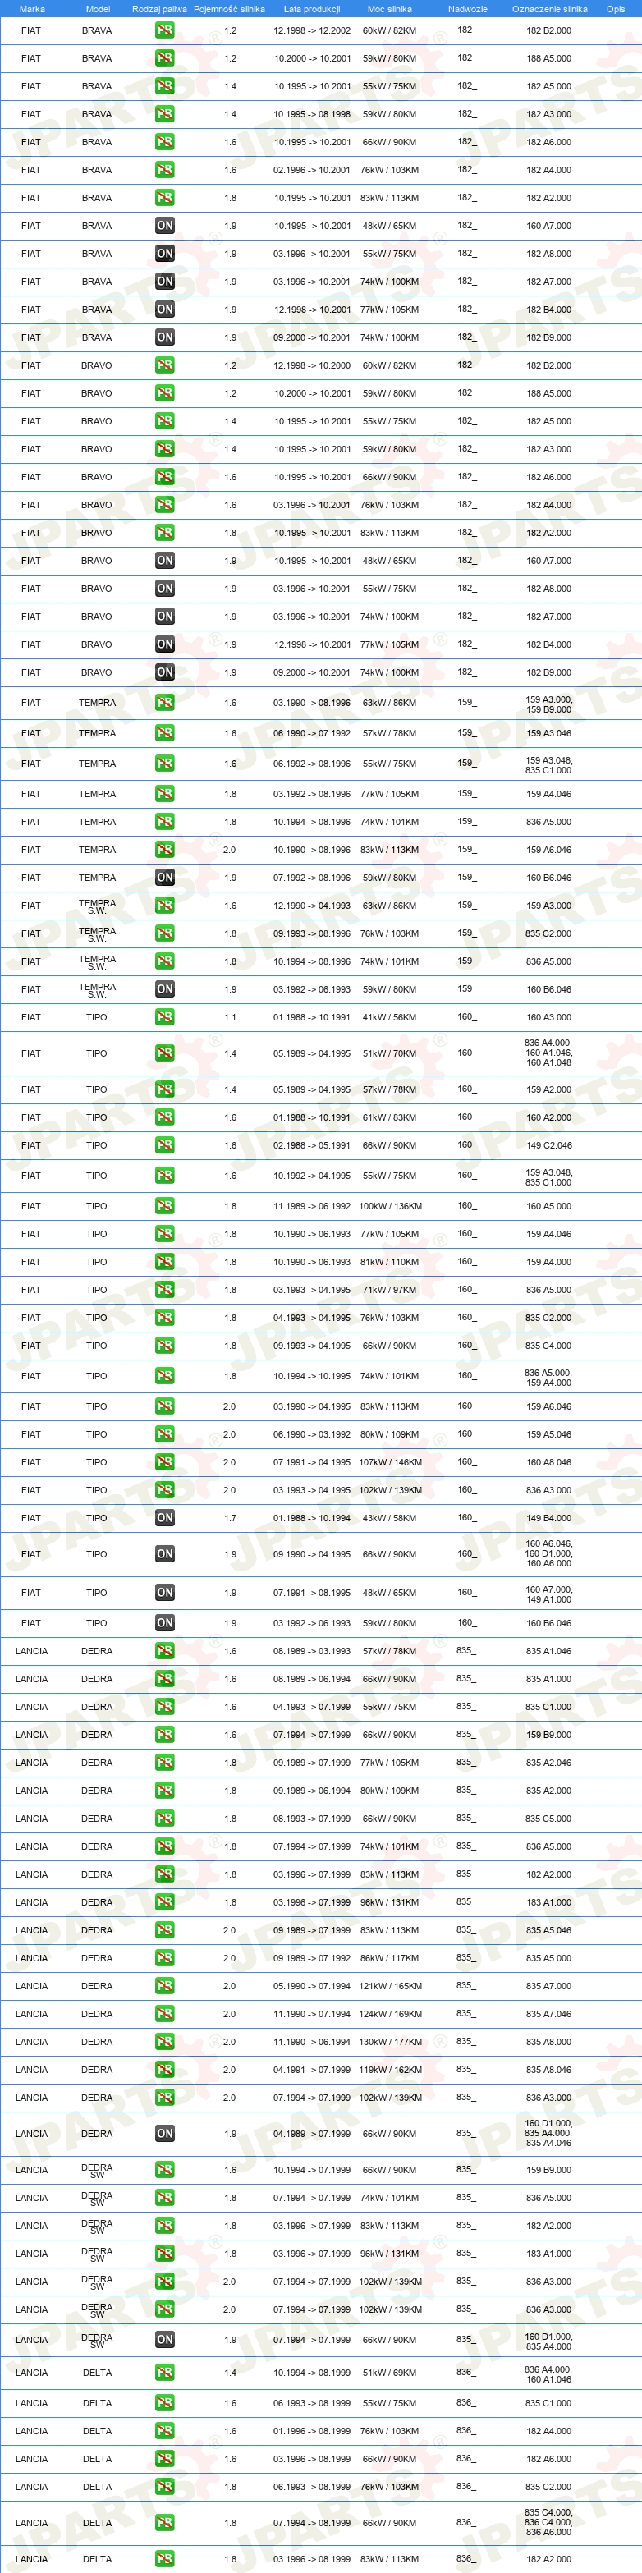
Task: Select Brava date range 10.1995 -> 08.1998
Action: pos(311,114)
